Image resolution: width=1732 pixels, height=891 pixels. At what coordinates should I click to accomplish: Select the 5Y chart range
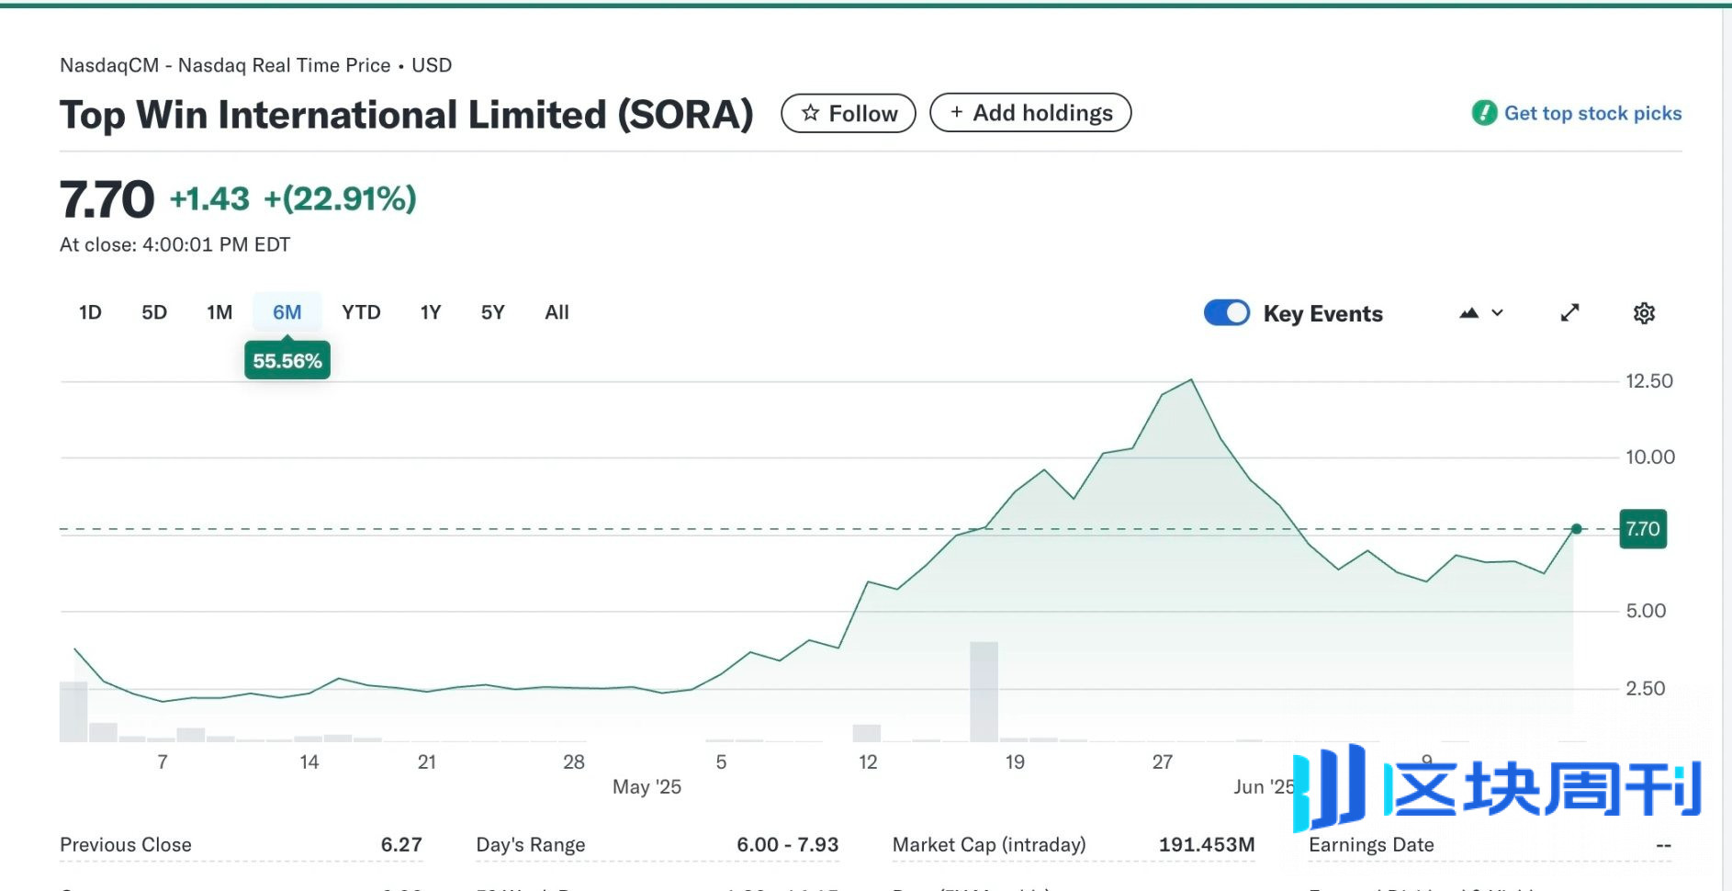pyautogui.click(x=493, y=312)
